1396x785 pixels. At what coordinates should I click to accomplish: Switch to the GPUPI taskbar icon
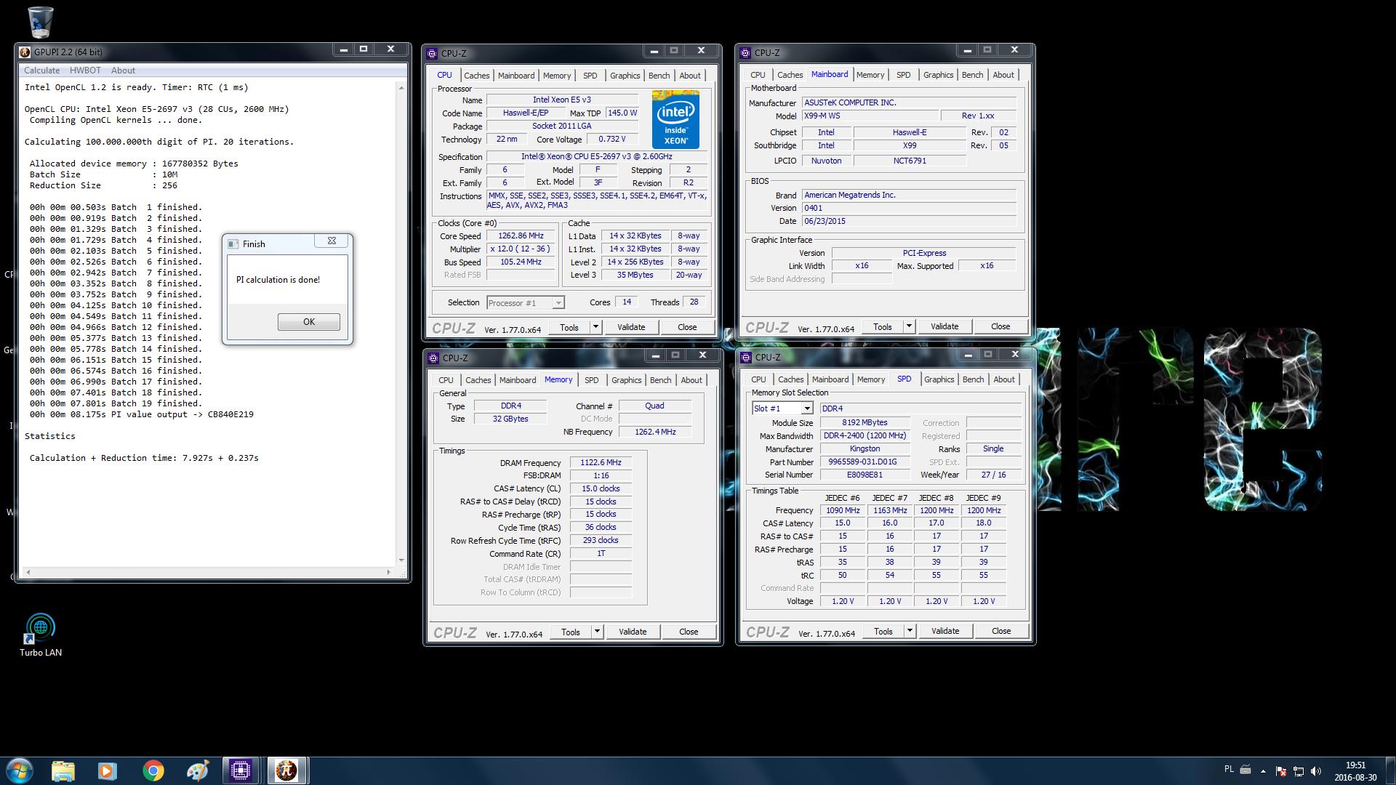point(286,770)
